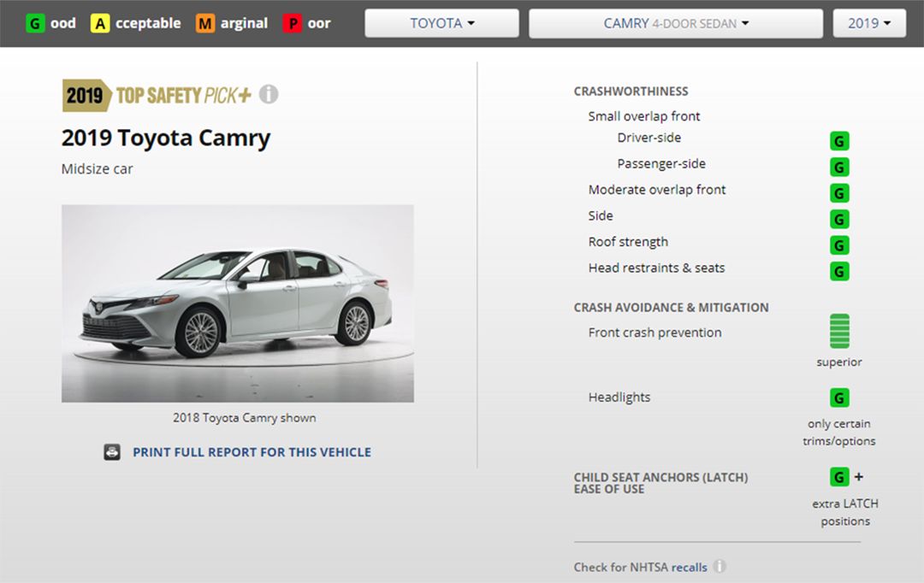The image size is (924, 583).
Task: Click the Driver-side Good rating badge
Action: click(839, 141)
